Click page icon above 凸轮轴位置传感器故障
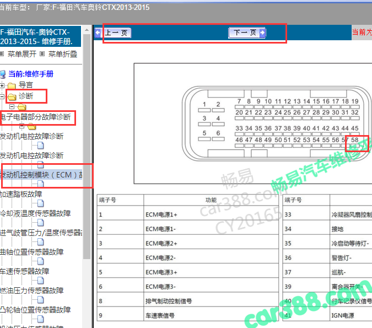Image resolution: width=372 pixels, height=328 pixels. pos(41,299)
